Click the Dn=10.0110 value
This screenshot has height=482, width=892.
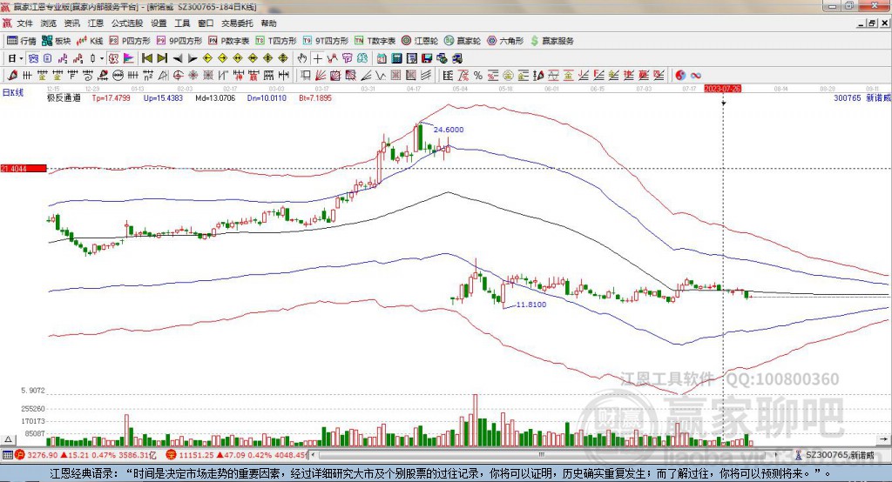[x=267, y=98]
